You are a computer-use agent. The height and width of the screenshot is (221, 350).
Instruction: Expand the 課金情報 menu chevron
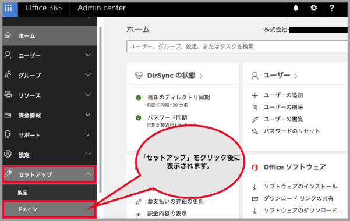coord(88,115)
